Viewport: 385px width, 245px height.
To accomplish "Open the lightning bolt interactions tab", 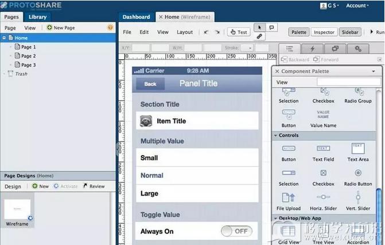I will (x=312, y=49).
